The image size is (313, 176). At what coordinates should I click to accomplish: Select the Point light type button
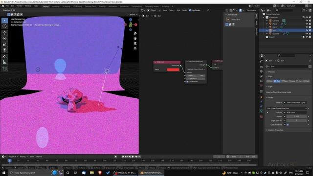[270, 81]
